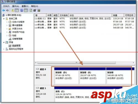Viewport: 138px width, 104px height.
Task: Click the volume list scrollbar left arrow
Action: (36, 63)
